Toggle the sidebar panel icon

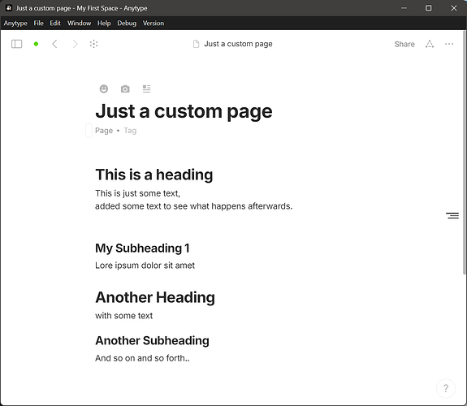pos(17,44)
